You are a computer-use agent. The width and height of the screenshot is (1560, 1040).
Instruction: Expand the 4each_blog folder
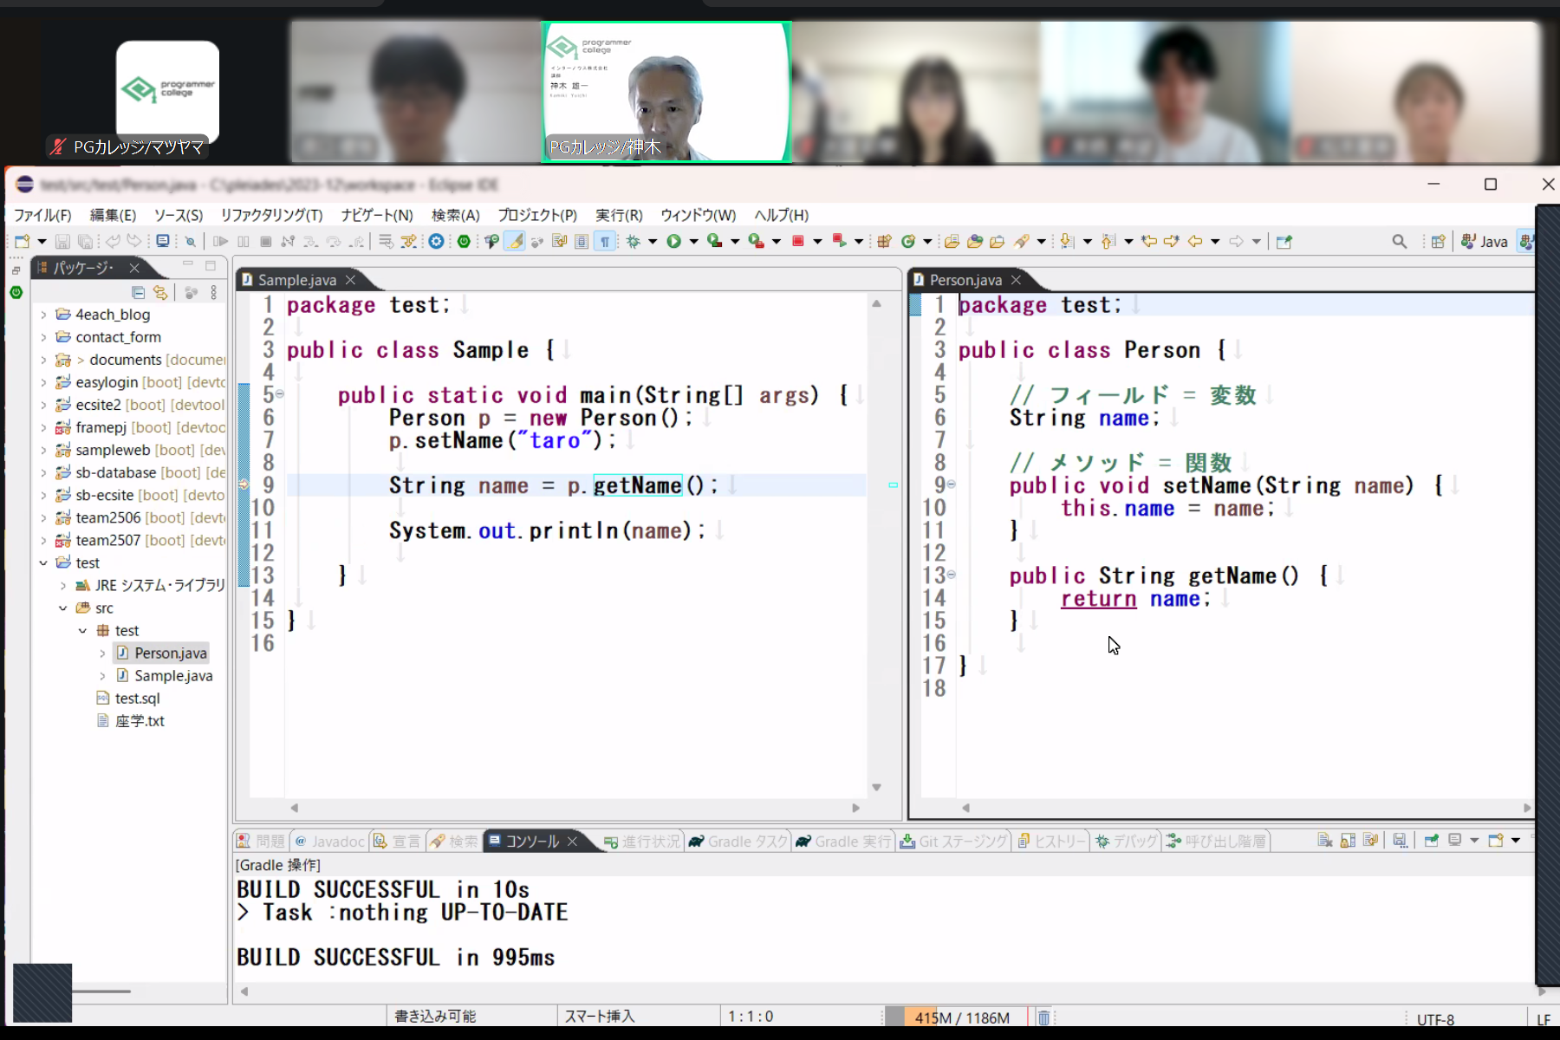(44, 314)
